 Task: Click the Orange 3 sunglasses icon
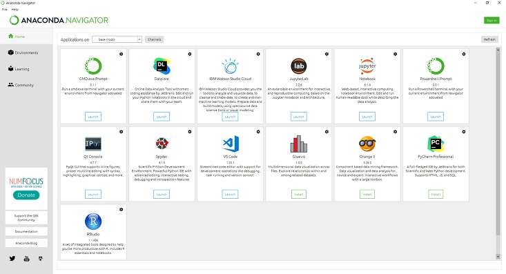tap(367, 144)
